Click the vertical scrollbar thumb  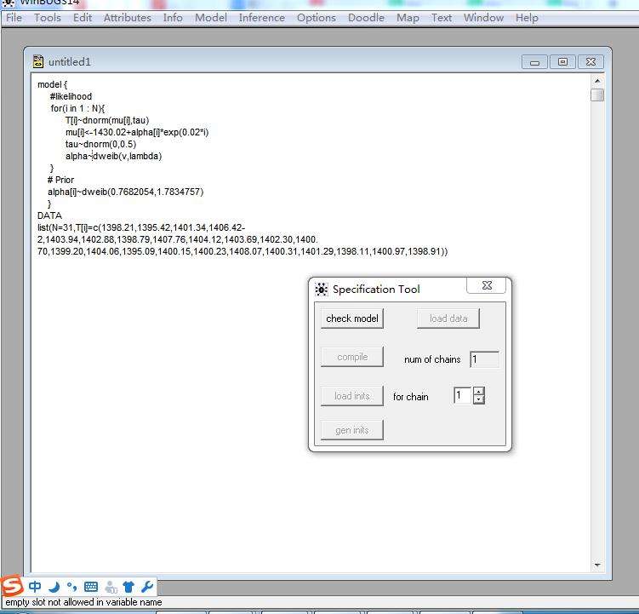[x=597, y=95]
